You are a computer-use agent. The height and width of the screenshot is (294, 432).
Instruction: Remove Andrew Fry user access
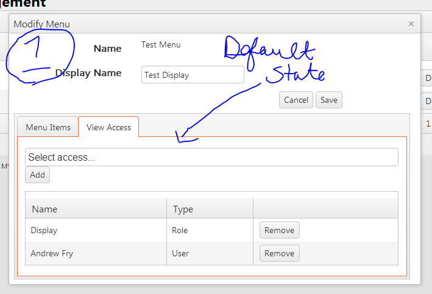pyautogui.click(x=279, y=253)
